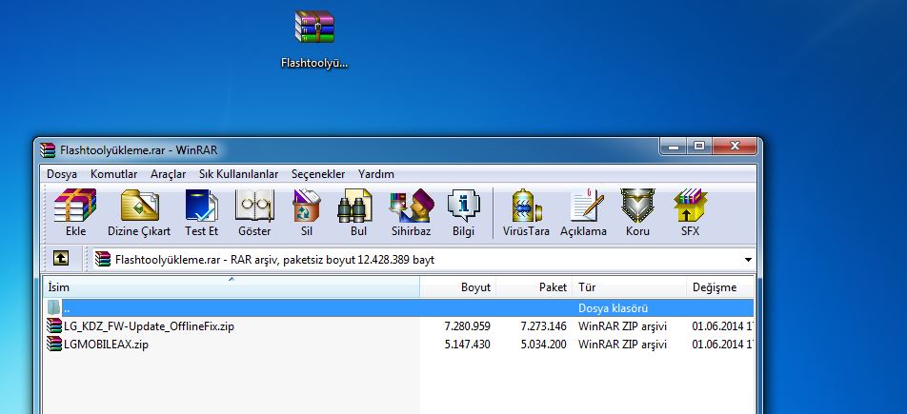Sort by Paket column header
The width and height of the screenshot is (907, 414).
(x=534, y=286)
